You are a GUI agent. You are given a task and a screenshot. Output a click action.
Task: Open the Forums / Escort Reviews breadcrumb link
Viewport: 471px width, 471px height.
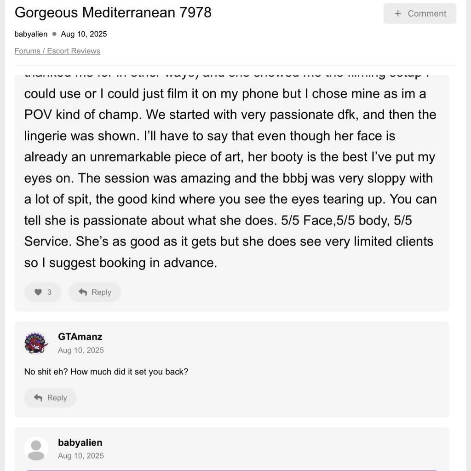[57, 51]
